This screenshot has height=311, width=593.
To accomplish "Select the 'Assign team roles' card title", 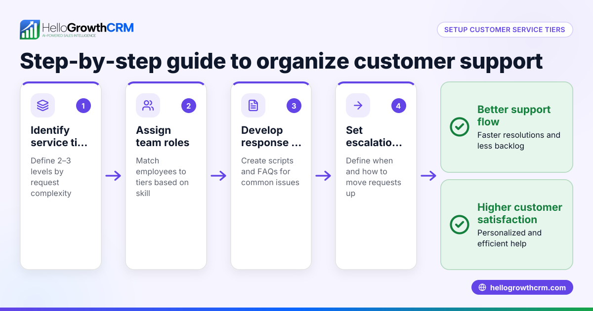I will (163, 136).
